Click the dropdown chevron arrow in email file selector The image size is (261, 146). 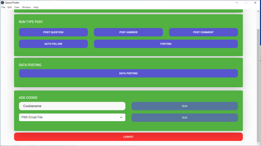121,117
